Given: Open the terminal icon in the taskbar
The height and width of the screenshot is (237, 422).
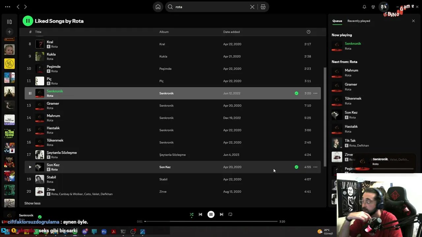Looking at the screenshot, I should coord(123,232).
